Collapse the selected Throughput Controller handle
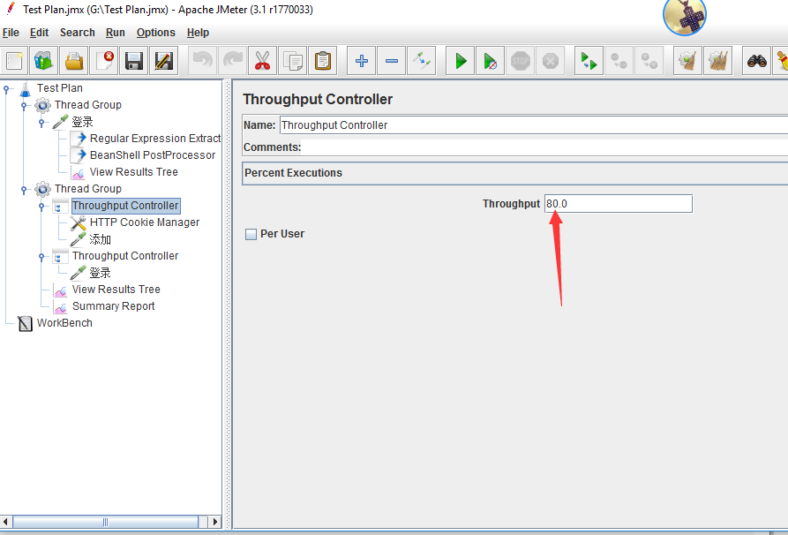788x535 pixels. click(41, 207)
